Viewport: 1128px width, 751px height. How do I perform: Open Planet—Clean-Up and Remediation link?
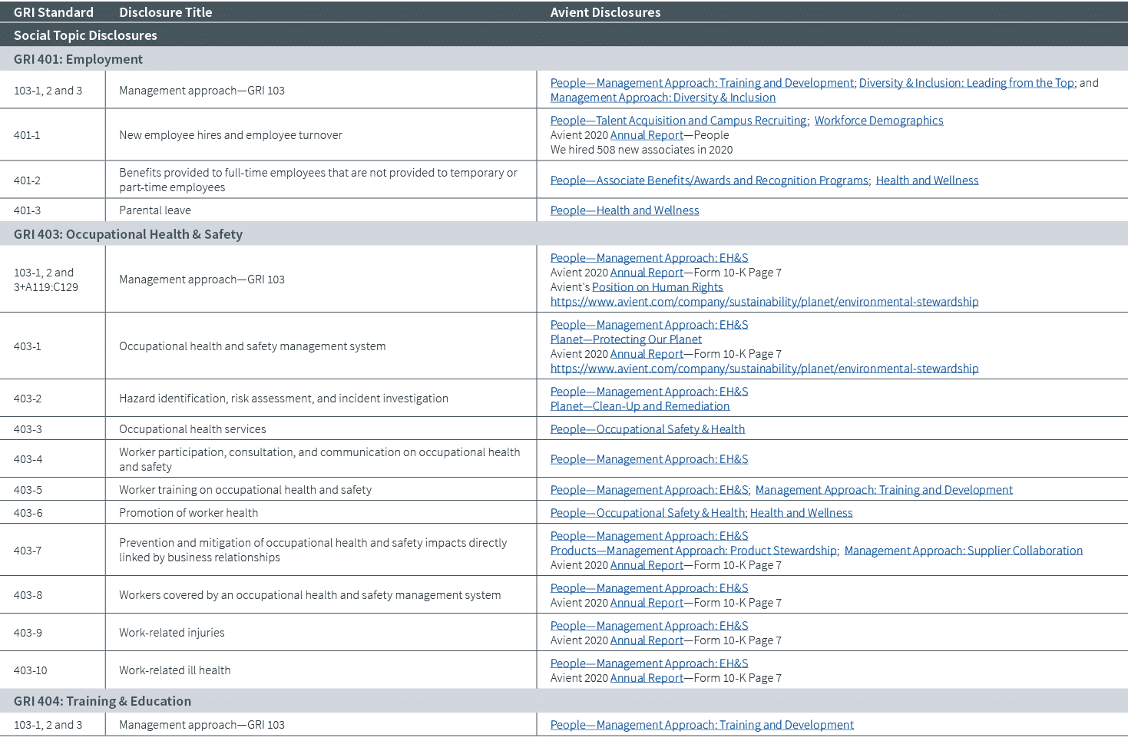(x=640, y=406)
